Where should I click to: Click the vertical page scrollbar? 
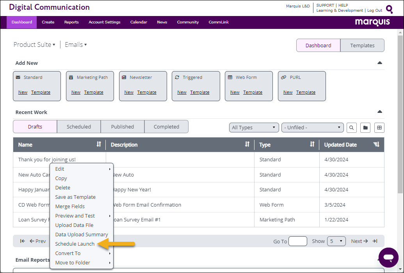tap(400, 114)
